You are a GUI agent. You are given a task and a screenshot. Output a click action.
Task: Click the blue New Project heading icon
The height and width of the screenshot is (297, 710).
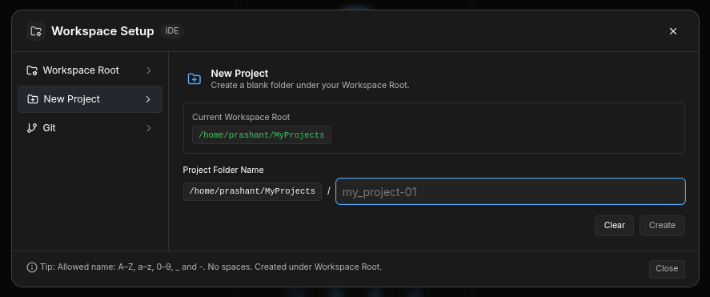coord(195,78)
